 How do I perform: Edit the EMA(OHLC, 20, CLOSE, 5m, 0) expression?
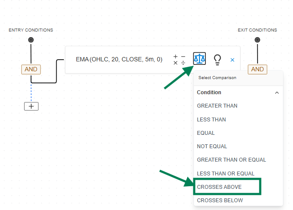point(119,60)
